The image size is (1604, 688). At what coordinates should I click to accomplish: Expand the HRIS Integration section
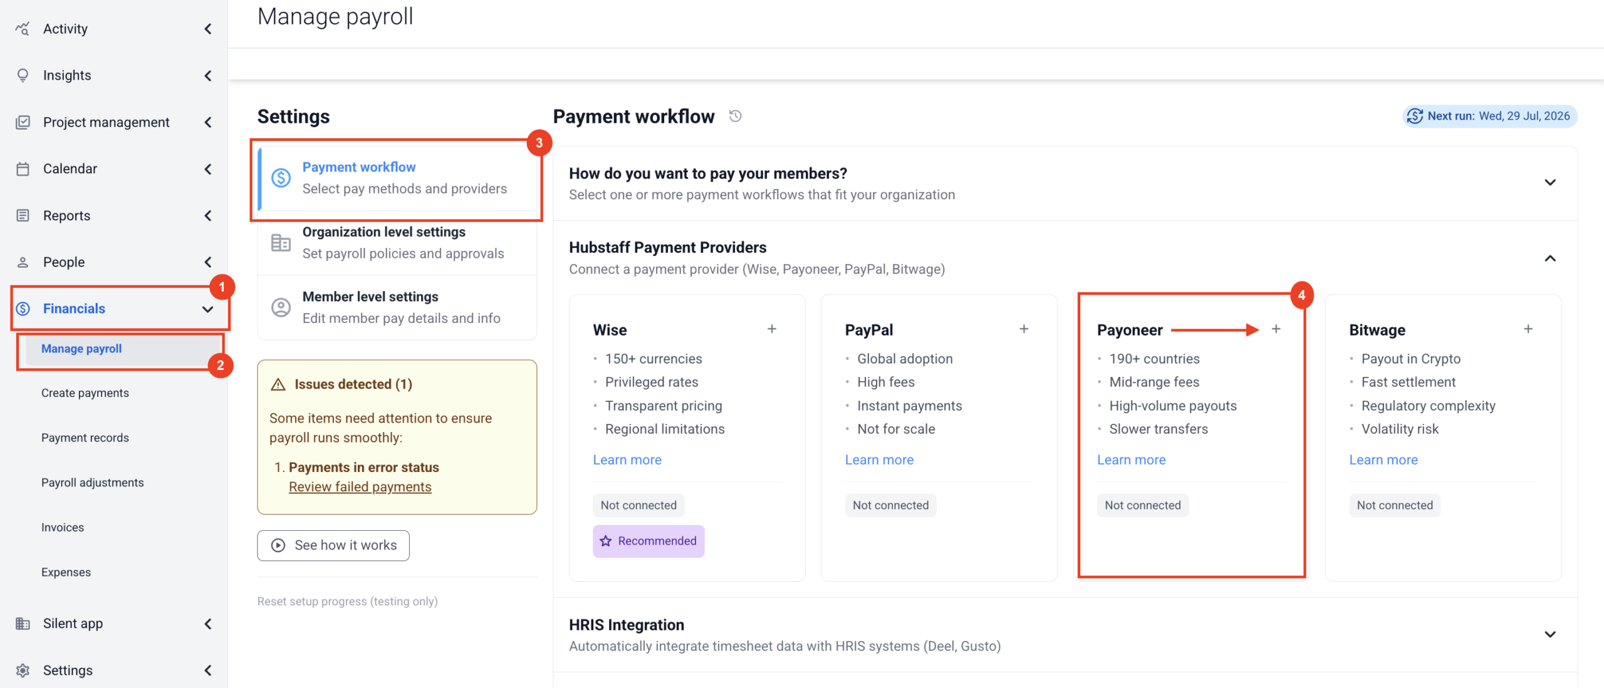(x=1550, y=635)
